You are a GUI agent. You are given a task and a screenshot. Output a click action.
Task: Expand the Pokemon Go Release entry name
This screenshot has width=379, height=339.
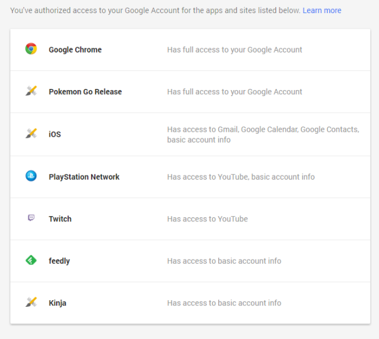point(85,92)
